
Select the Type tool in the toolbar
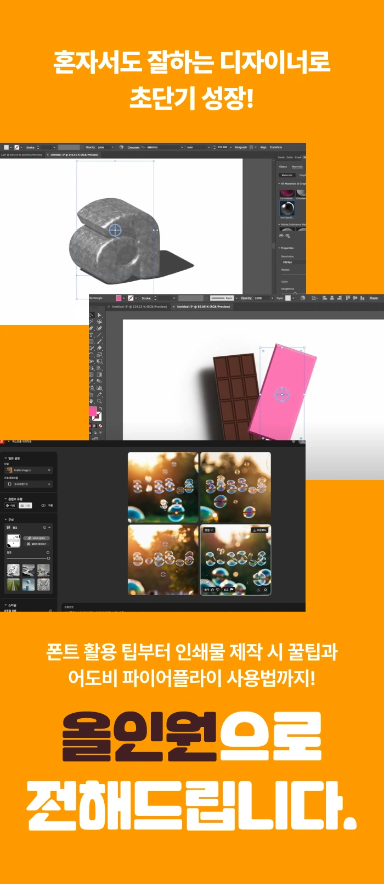(91, 335)
